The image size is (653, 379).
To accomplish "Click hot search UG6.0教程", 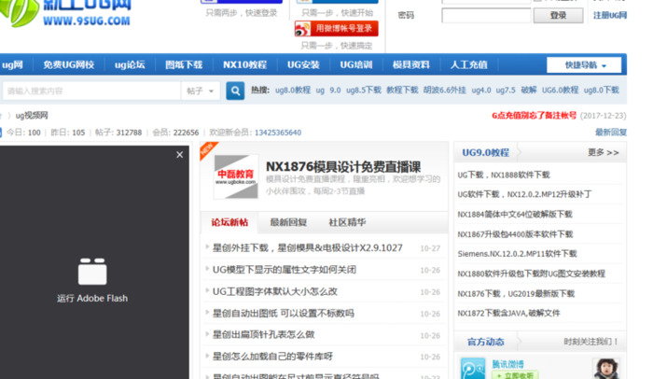I will click(x=560, y=90).
